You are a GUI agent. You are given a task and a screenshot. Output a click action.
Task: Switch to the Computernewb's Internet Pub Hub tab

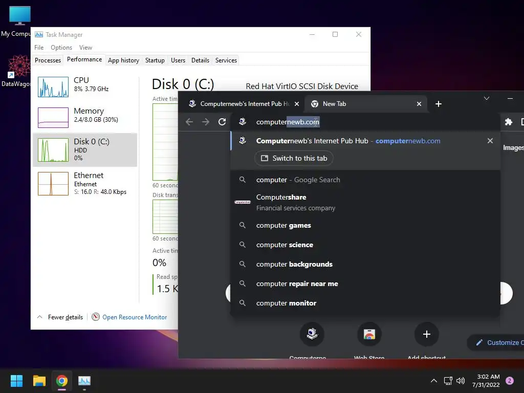244,104
